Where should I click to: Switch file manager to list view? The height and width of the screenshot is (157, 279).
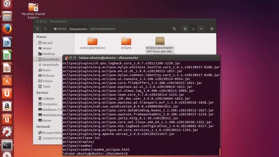pos(185,29)
